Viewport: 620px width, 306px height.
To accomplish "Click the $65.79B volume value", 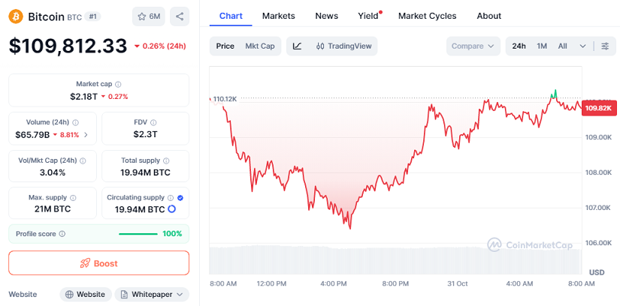I will tap(32, 135).
